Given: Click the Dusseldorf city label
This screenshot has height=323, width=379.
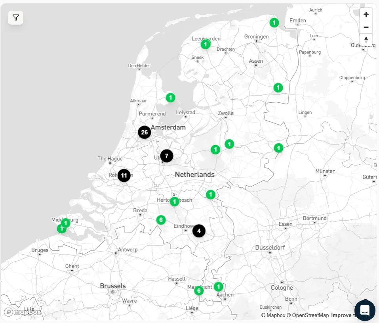Looking at the screenshot, I should tap(270, 248).
